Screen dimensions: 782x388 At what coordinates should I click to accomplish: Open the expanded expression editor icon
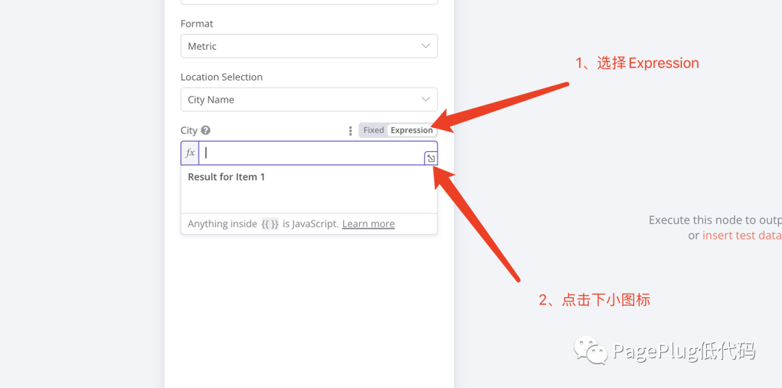tap(431, 158)
